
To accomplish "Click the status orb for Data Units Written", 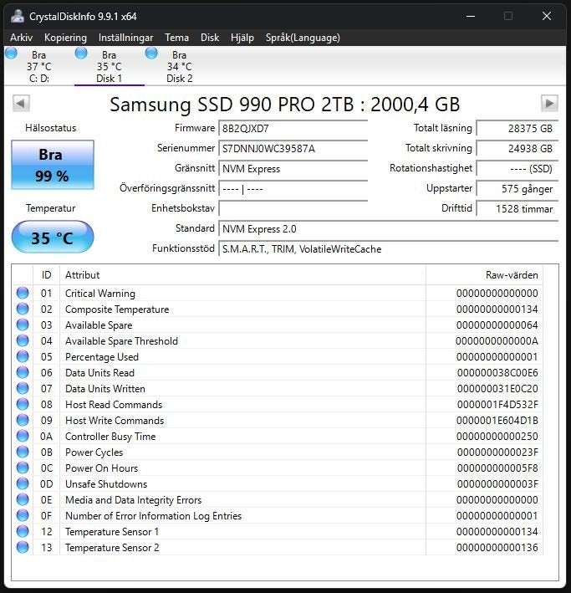I will [x=23, y=388].
